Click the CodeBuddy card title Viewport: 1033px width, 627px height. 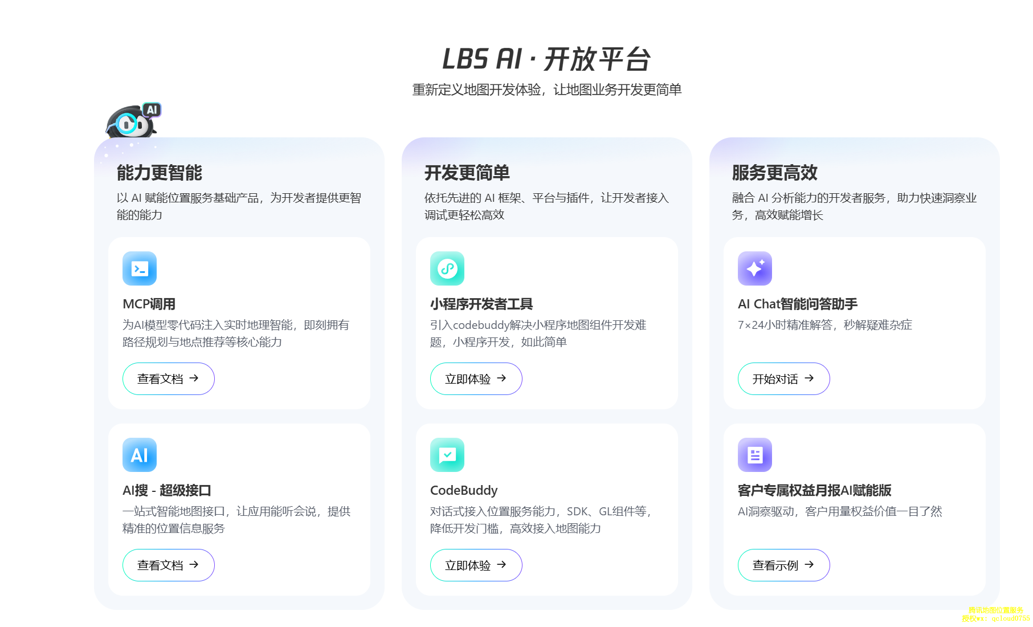click(464, 491)
